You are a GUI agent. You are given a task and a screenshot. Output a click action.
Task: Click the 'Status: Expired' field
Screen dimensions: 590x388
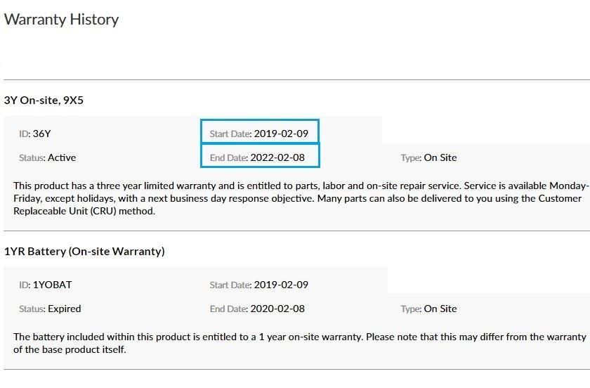[50, 309]
